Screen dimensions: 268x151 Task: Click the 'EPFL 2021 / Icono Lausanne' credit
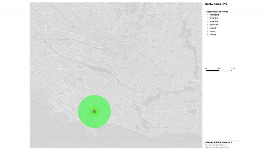tap(217, 148)
